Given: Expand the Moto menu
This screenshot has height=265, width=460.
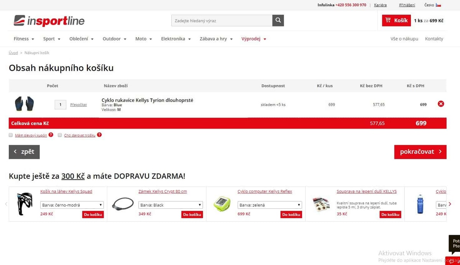Looking at the screenshot, I should (x=144, y=39).
